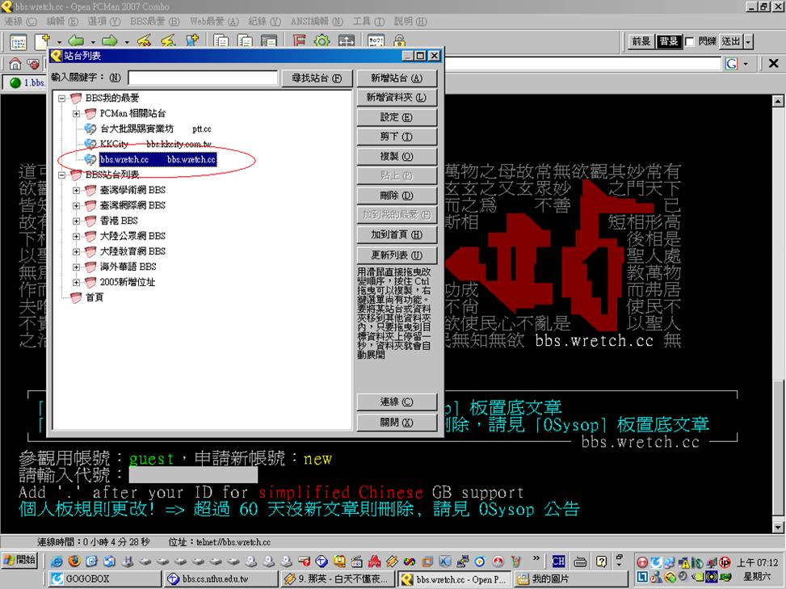Open Firefox from the quick launch bar
Viewport: 786px width, 589px height.
[x=74, y=561]
